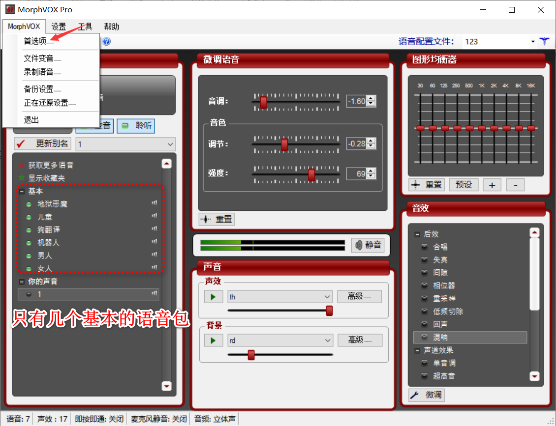The image size is (556, 426).
Task: Click the speaker icon on 静音 button
Action: (359, 245)
